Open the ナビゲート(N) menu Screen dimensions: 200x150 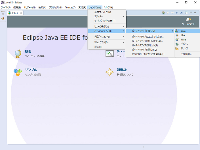coord(30,8)
